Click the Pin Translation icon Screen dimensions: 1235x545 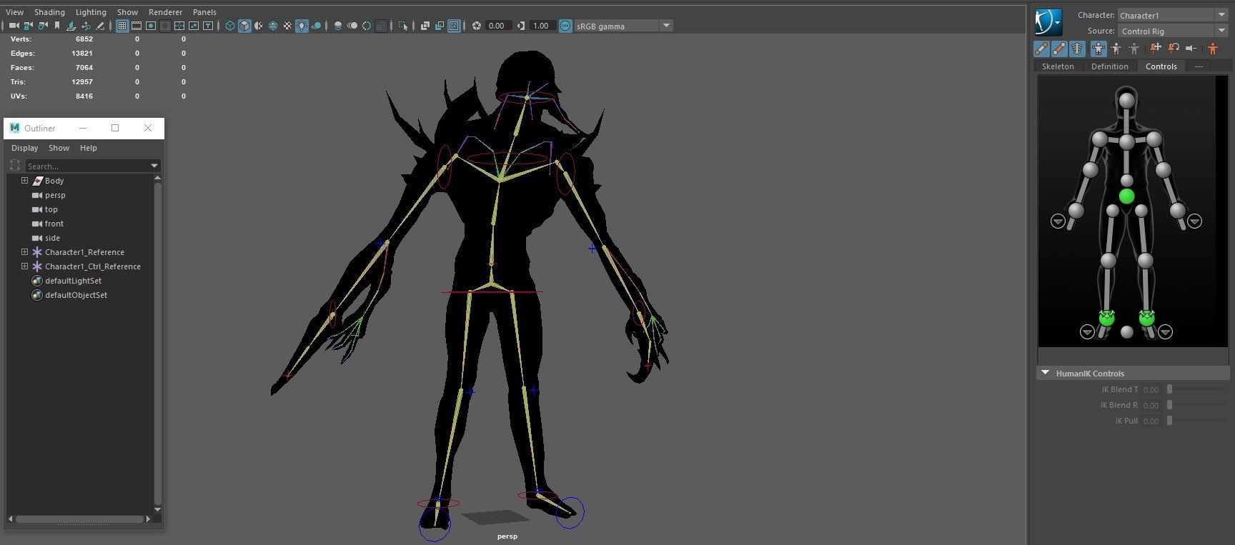1156,49
